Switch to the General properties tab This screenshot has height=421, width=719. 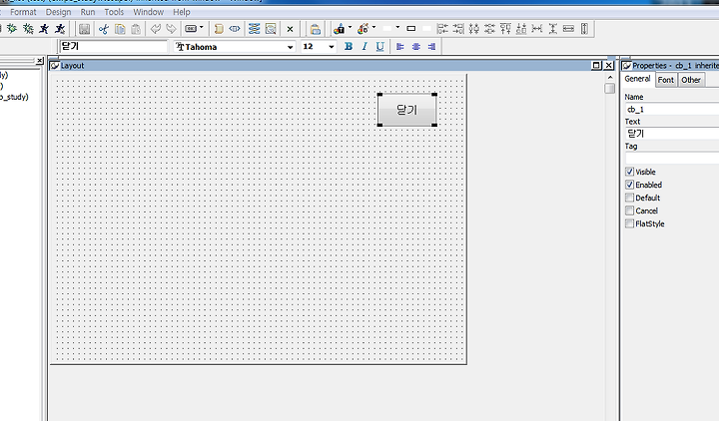pyautogui.click(x=637, y=79)
